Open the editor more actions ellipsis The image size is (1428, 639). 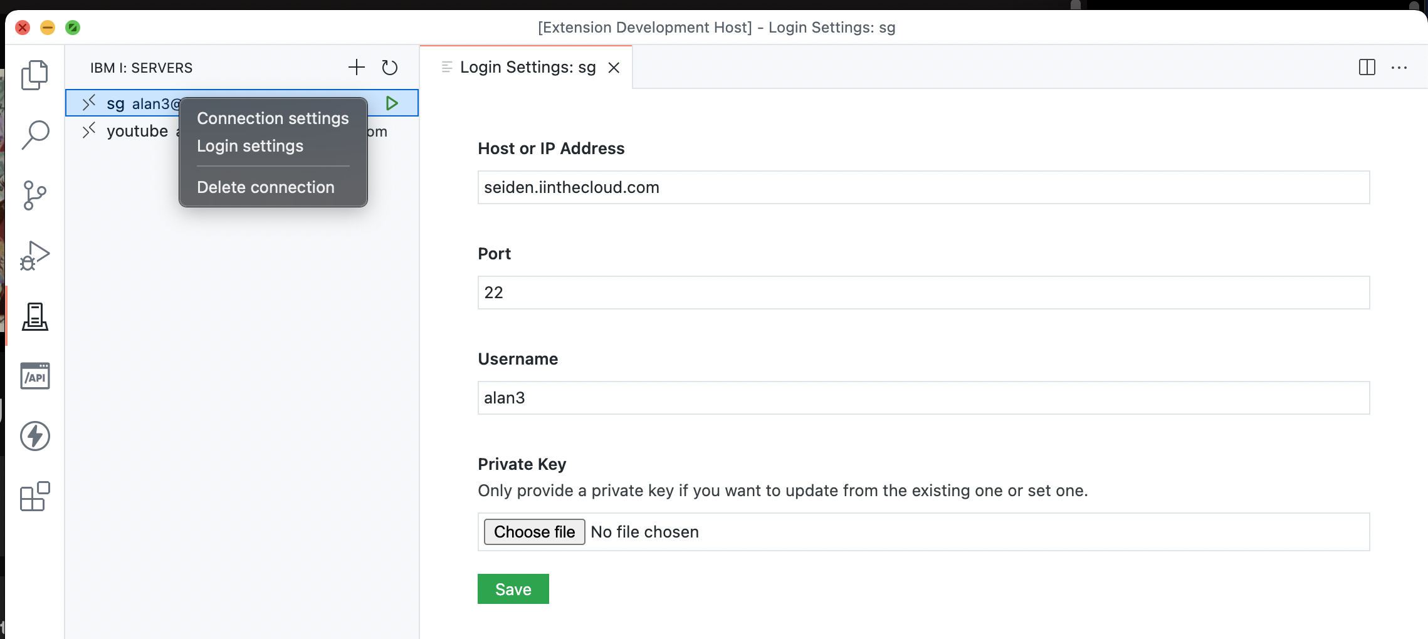(x=1399, y=67)
